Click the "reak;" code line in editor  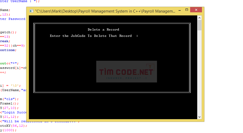[x=5, y=41]
